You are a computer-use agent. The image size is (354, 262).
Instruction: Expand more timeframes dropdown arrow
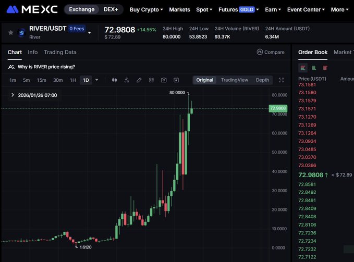(x=96, y=80)
